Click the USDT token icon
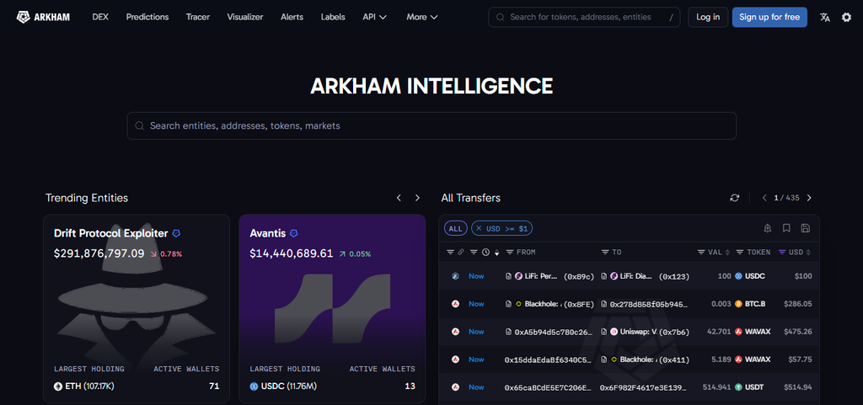 point(738,386)
